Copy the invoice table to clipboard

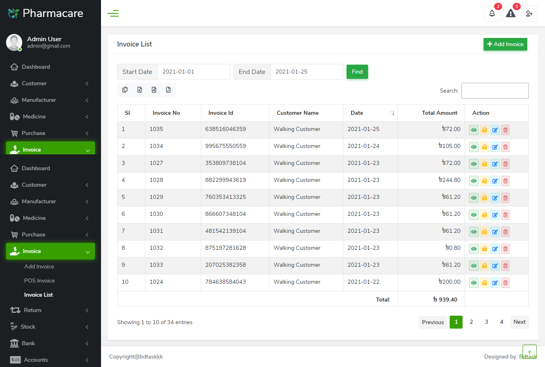pos(125,90)
